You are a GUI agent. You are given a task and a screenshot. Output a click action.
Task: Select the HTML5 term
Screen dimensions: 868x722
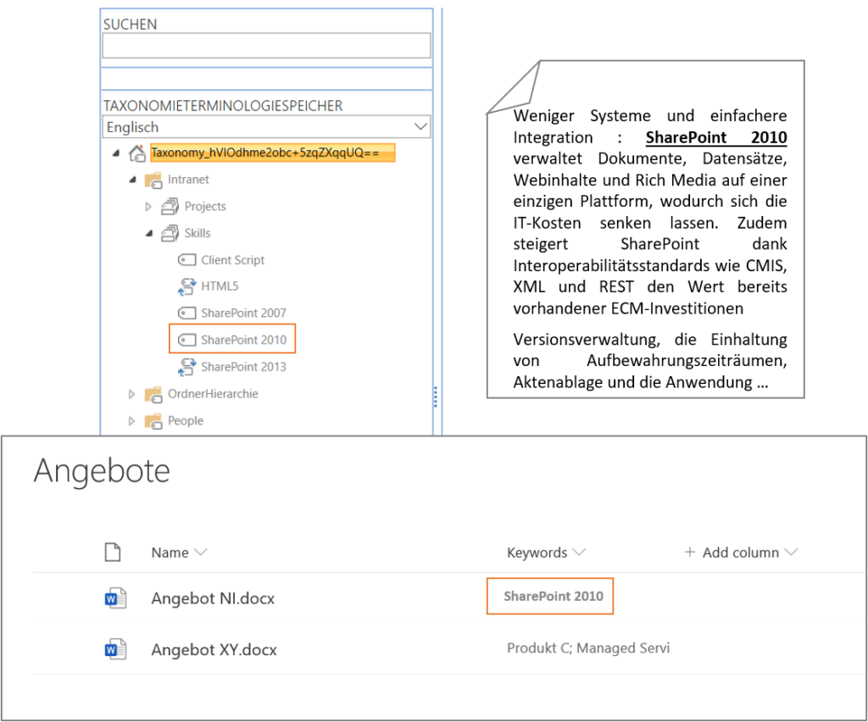pyautogui.click(x=220, y=286)
